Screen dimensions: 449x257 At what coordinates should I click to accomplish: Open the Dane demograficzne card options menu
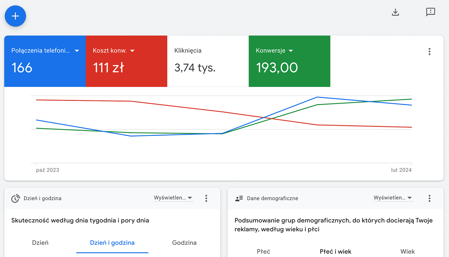(429, 198)
